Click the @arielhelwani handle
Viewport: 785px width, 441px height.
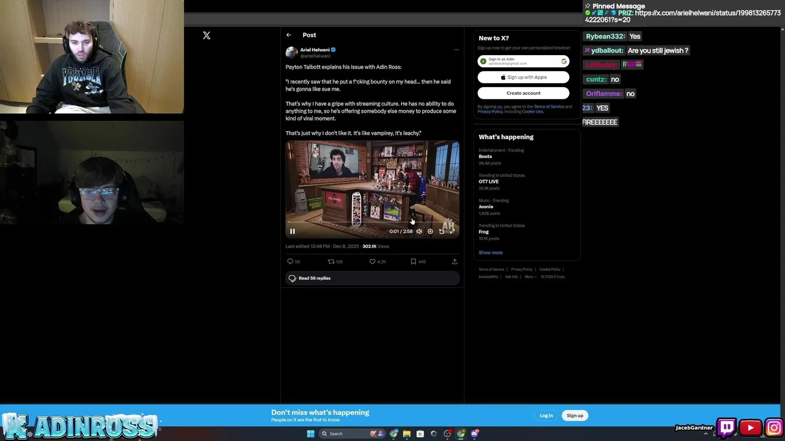coord(315,56)
